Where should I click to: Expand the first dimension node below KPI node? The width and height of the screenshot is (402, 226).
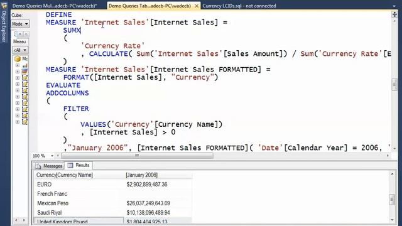pyautogui.click(x=18, y=78)
